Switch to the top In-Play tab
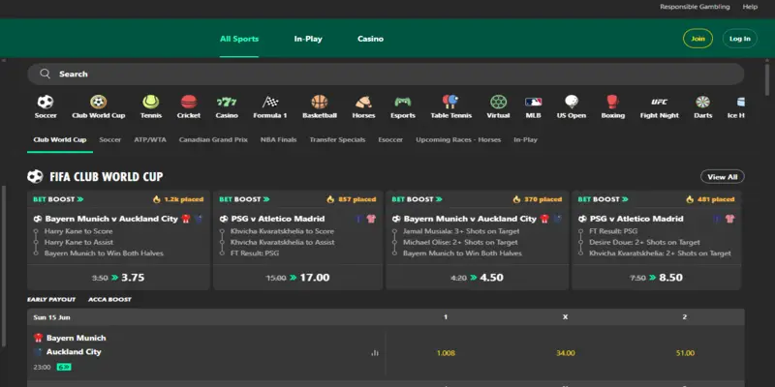The image size is (775, 387). pos(308,39)
